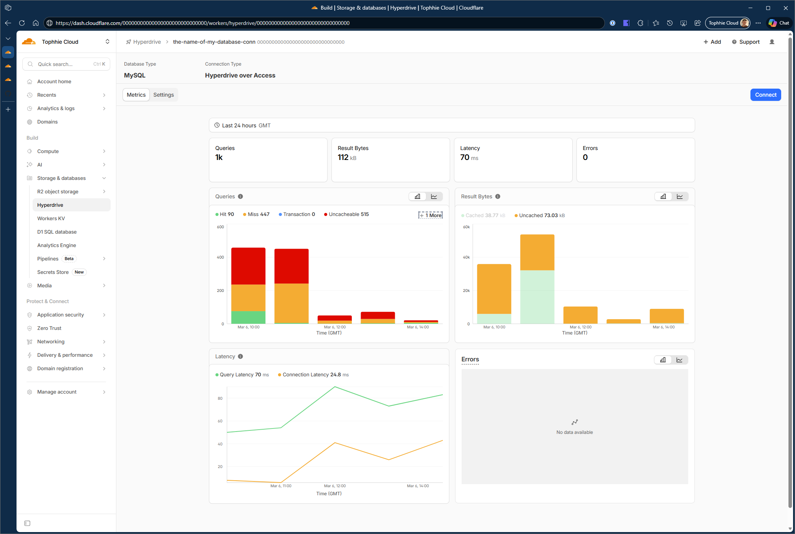The width and height of the screenshot is (795, 534).
Task: Switch Errors chart to line view
Action: [679, 360]
